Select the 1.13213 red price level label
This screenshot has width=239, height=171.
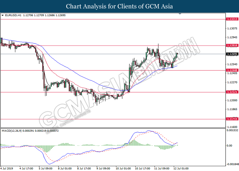point(232,19)
